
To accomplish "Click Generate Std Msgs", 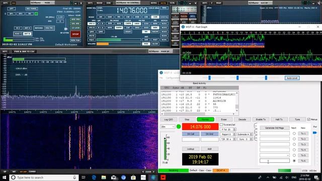I will pyautogui.click(x=274, y=128).
